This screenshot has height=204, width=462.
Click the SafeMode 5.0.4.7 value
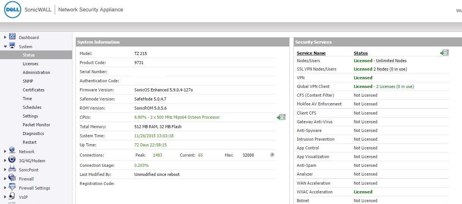(150, 99)
